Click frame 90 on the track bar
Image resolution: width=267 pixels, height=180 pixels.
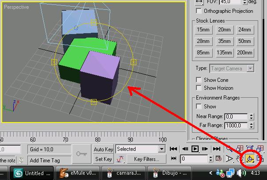130,139
